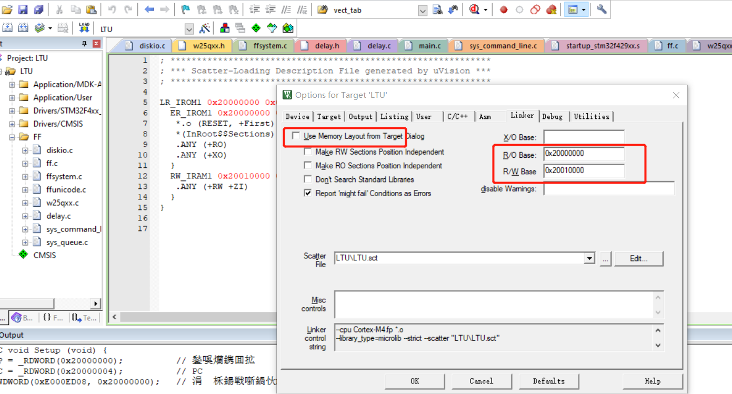Click project panel horizontal scrollbar right arrow
Viewport: 732px width, 394px height.
click(x=95, y=304)
